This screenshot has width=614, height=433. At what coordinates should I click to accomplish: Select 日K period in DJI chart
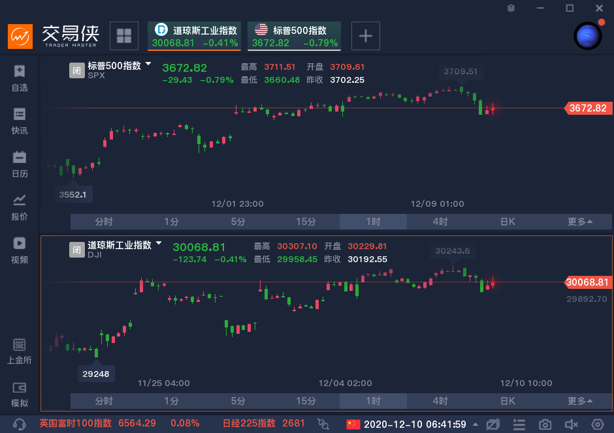point(508,401)
